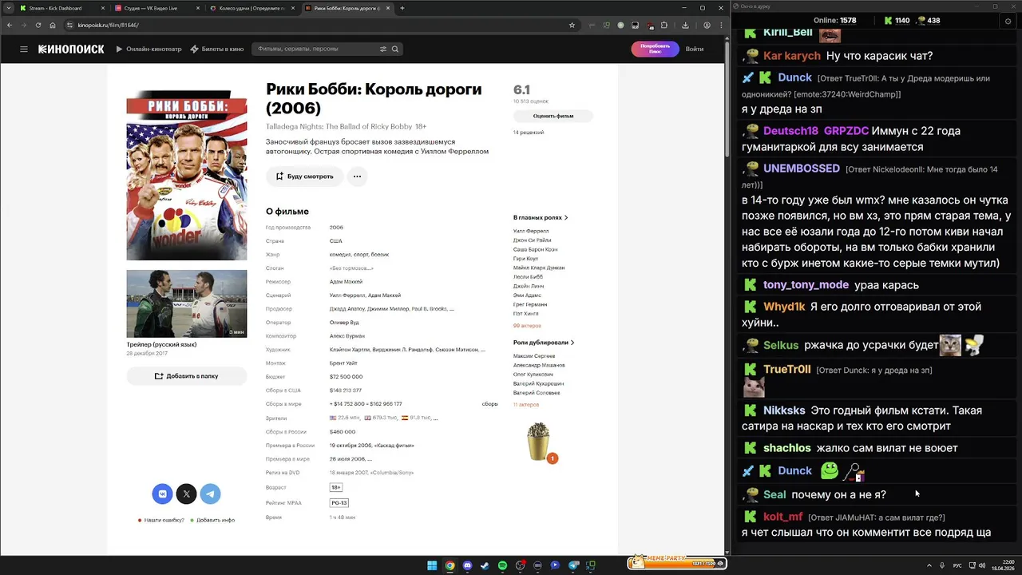The height and width of the screenshot is (575, 1022).
Task: Click the Буду смотреть button
Action: click(305, 176)
